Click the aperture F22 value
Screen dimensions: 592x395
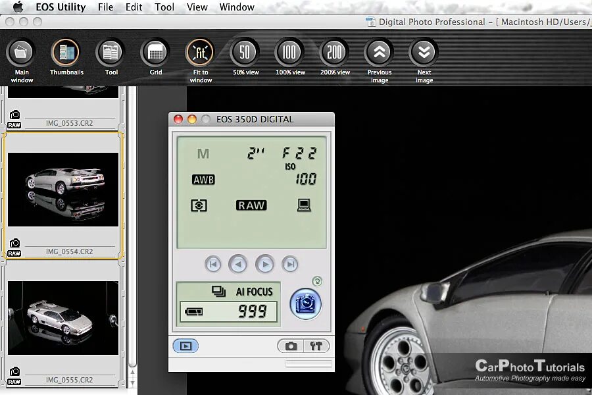[x=299, y=153]
